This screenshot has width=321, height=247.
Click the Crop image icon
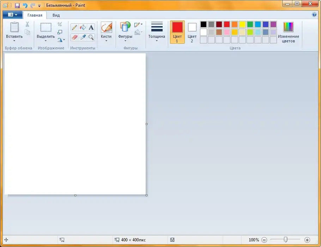click(60, 24)
